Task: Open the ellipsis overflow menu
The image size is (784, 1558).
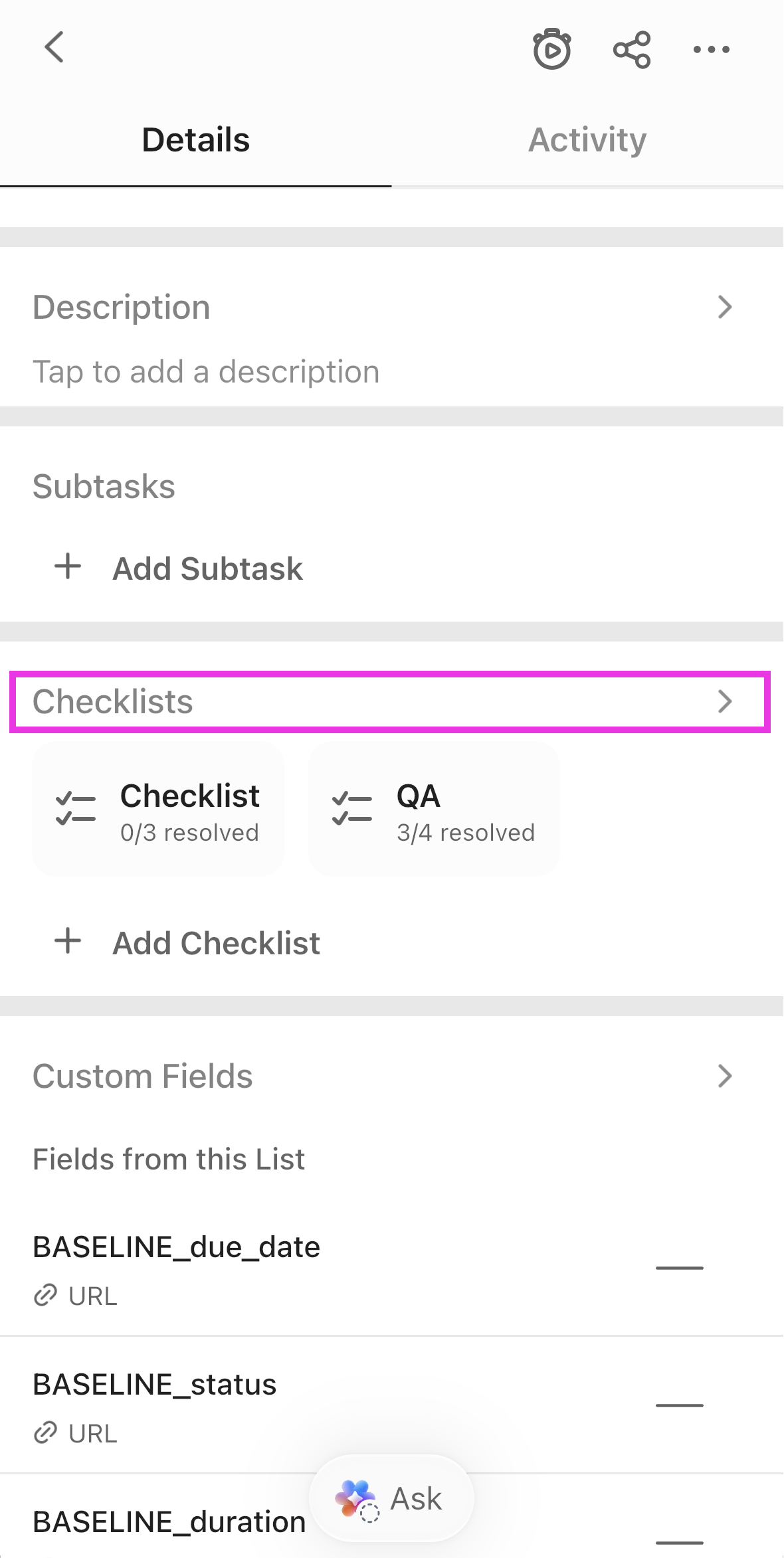Action: click(710, 49)
